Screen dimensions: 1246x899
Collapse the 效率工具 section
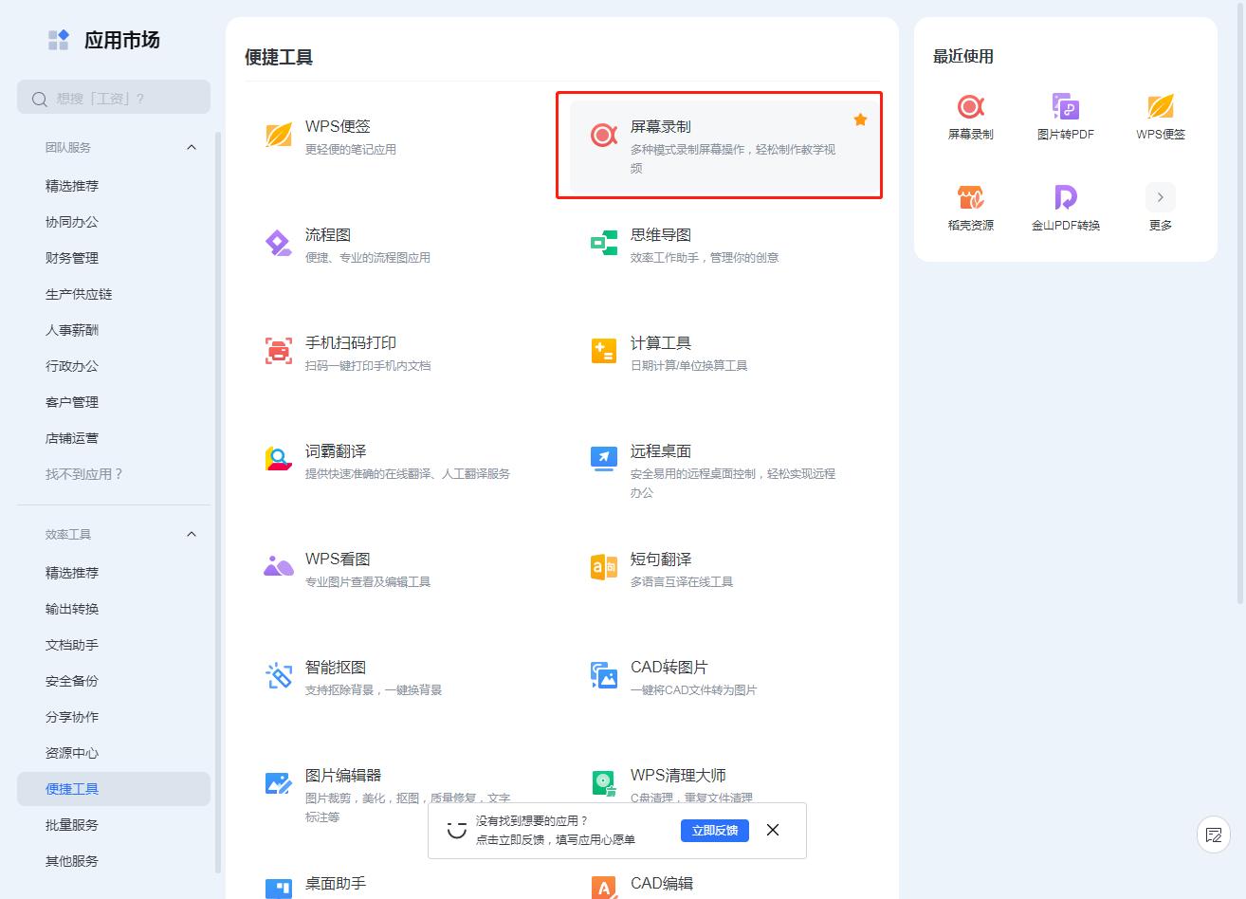tap(192, 534)
